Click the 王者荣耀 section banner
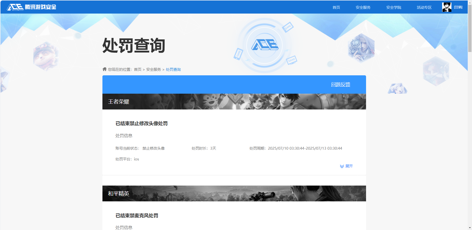The height and width of the screenshot is (230, 472). pos(234,102)
